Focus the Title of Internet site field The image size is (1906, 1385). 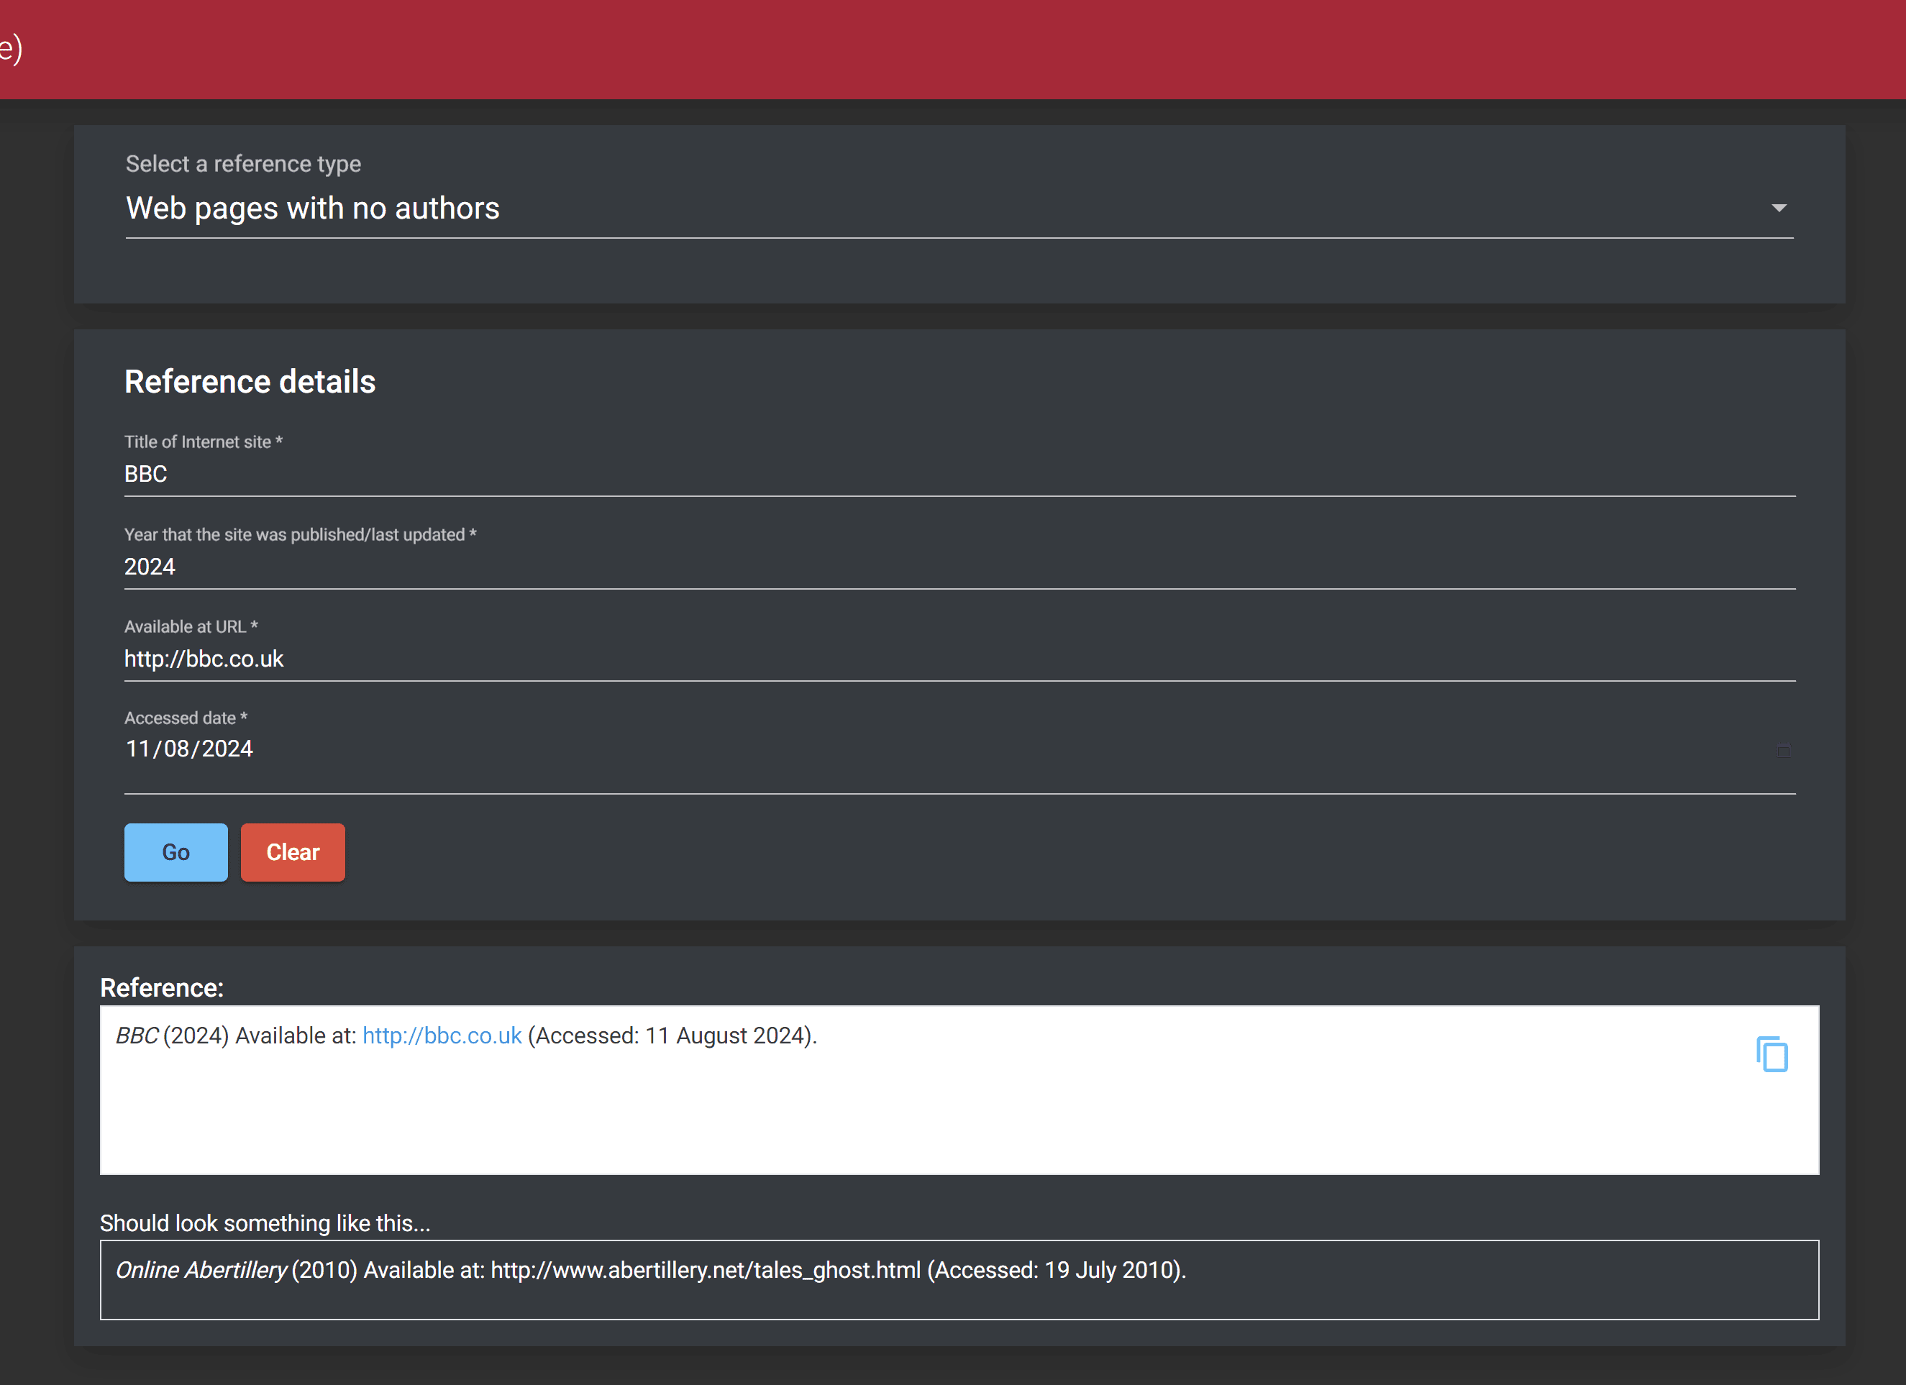[958, 475]
